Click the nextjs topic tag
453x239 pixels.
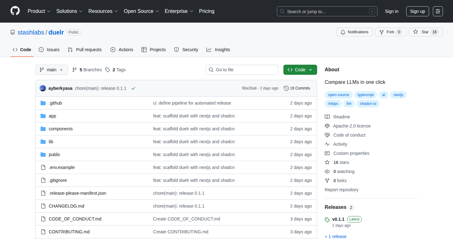click(398, 95)
